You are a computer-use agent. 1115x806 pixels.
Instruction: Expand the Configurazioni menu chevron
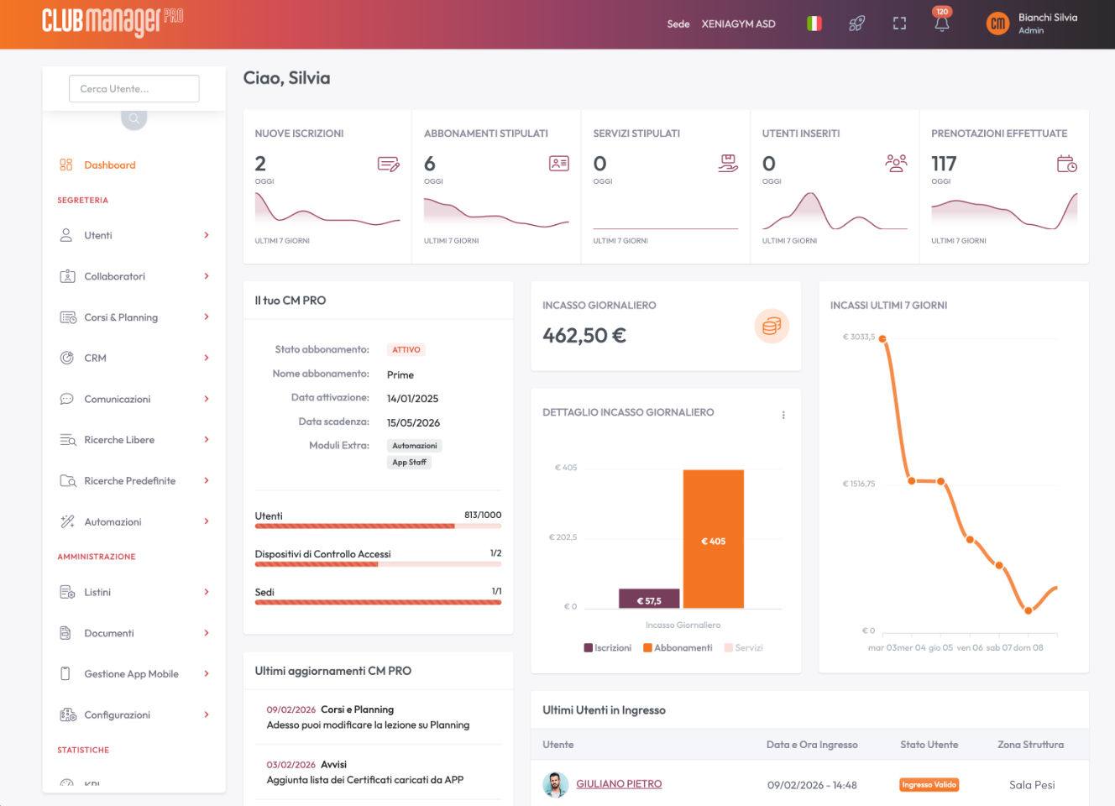(x=207, y=714)
